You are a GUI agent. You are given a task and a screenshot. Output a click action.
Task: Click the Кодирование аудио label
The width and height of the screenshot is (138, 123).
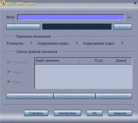[99, 43]
